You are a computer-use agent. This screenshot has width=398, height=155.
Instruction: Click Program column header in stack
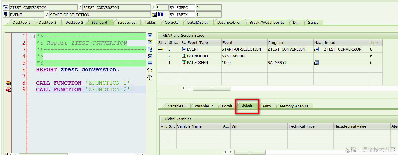click(x=291, y=42)
